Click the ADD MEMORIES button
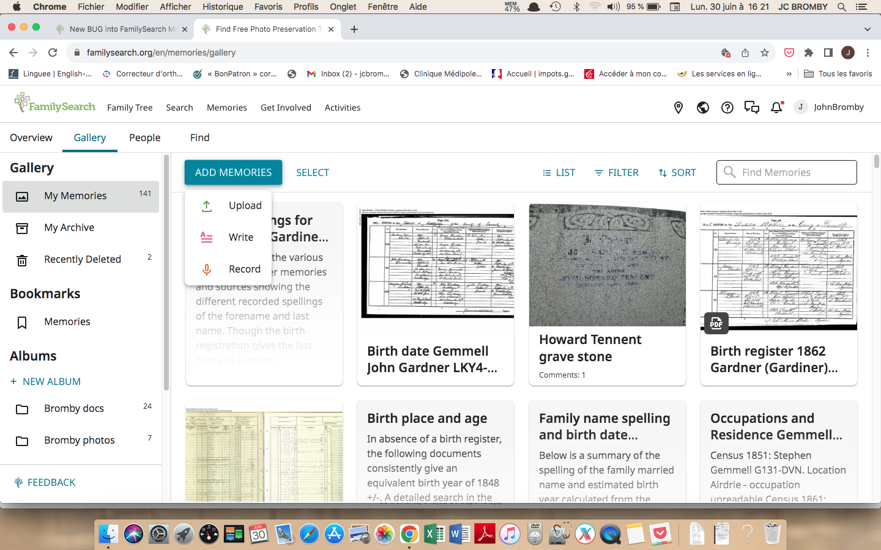Screen dimensions: 881x550 pos(233,172)
